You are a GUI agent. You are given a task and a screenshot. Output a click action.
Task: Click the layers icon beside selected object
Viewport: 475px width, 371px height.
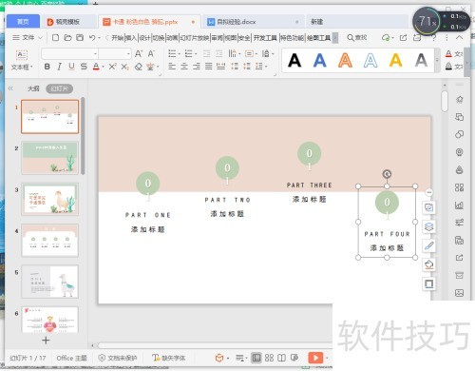(x=428, y=226)
